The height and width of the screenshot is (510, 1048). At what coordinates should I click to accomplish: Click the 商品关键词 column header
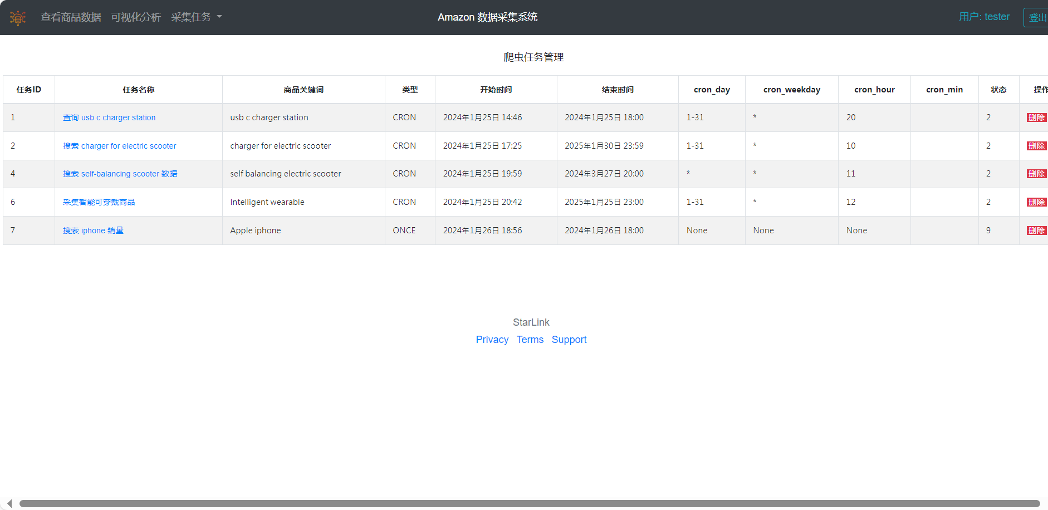303,90
